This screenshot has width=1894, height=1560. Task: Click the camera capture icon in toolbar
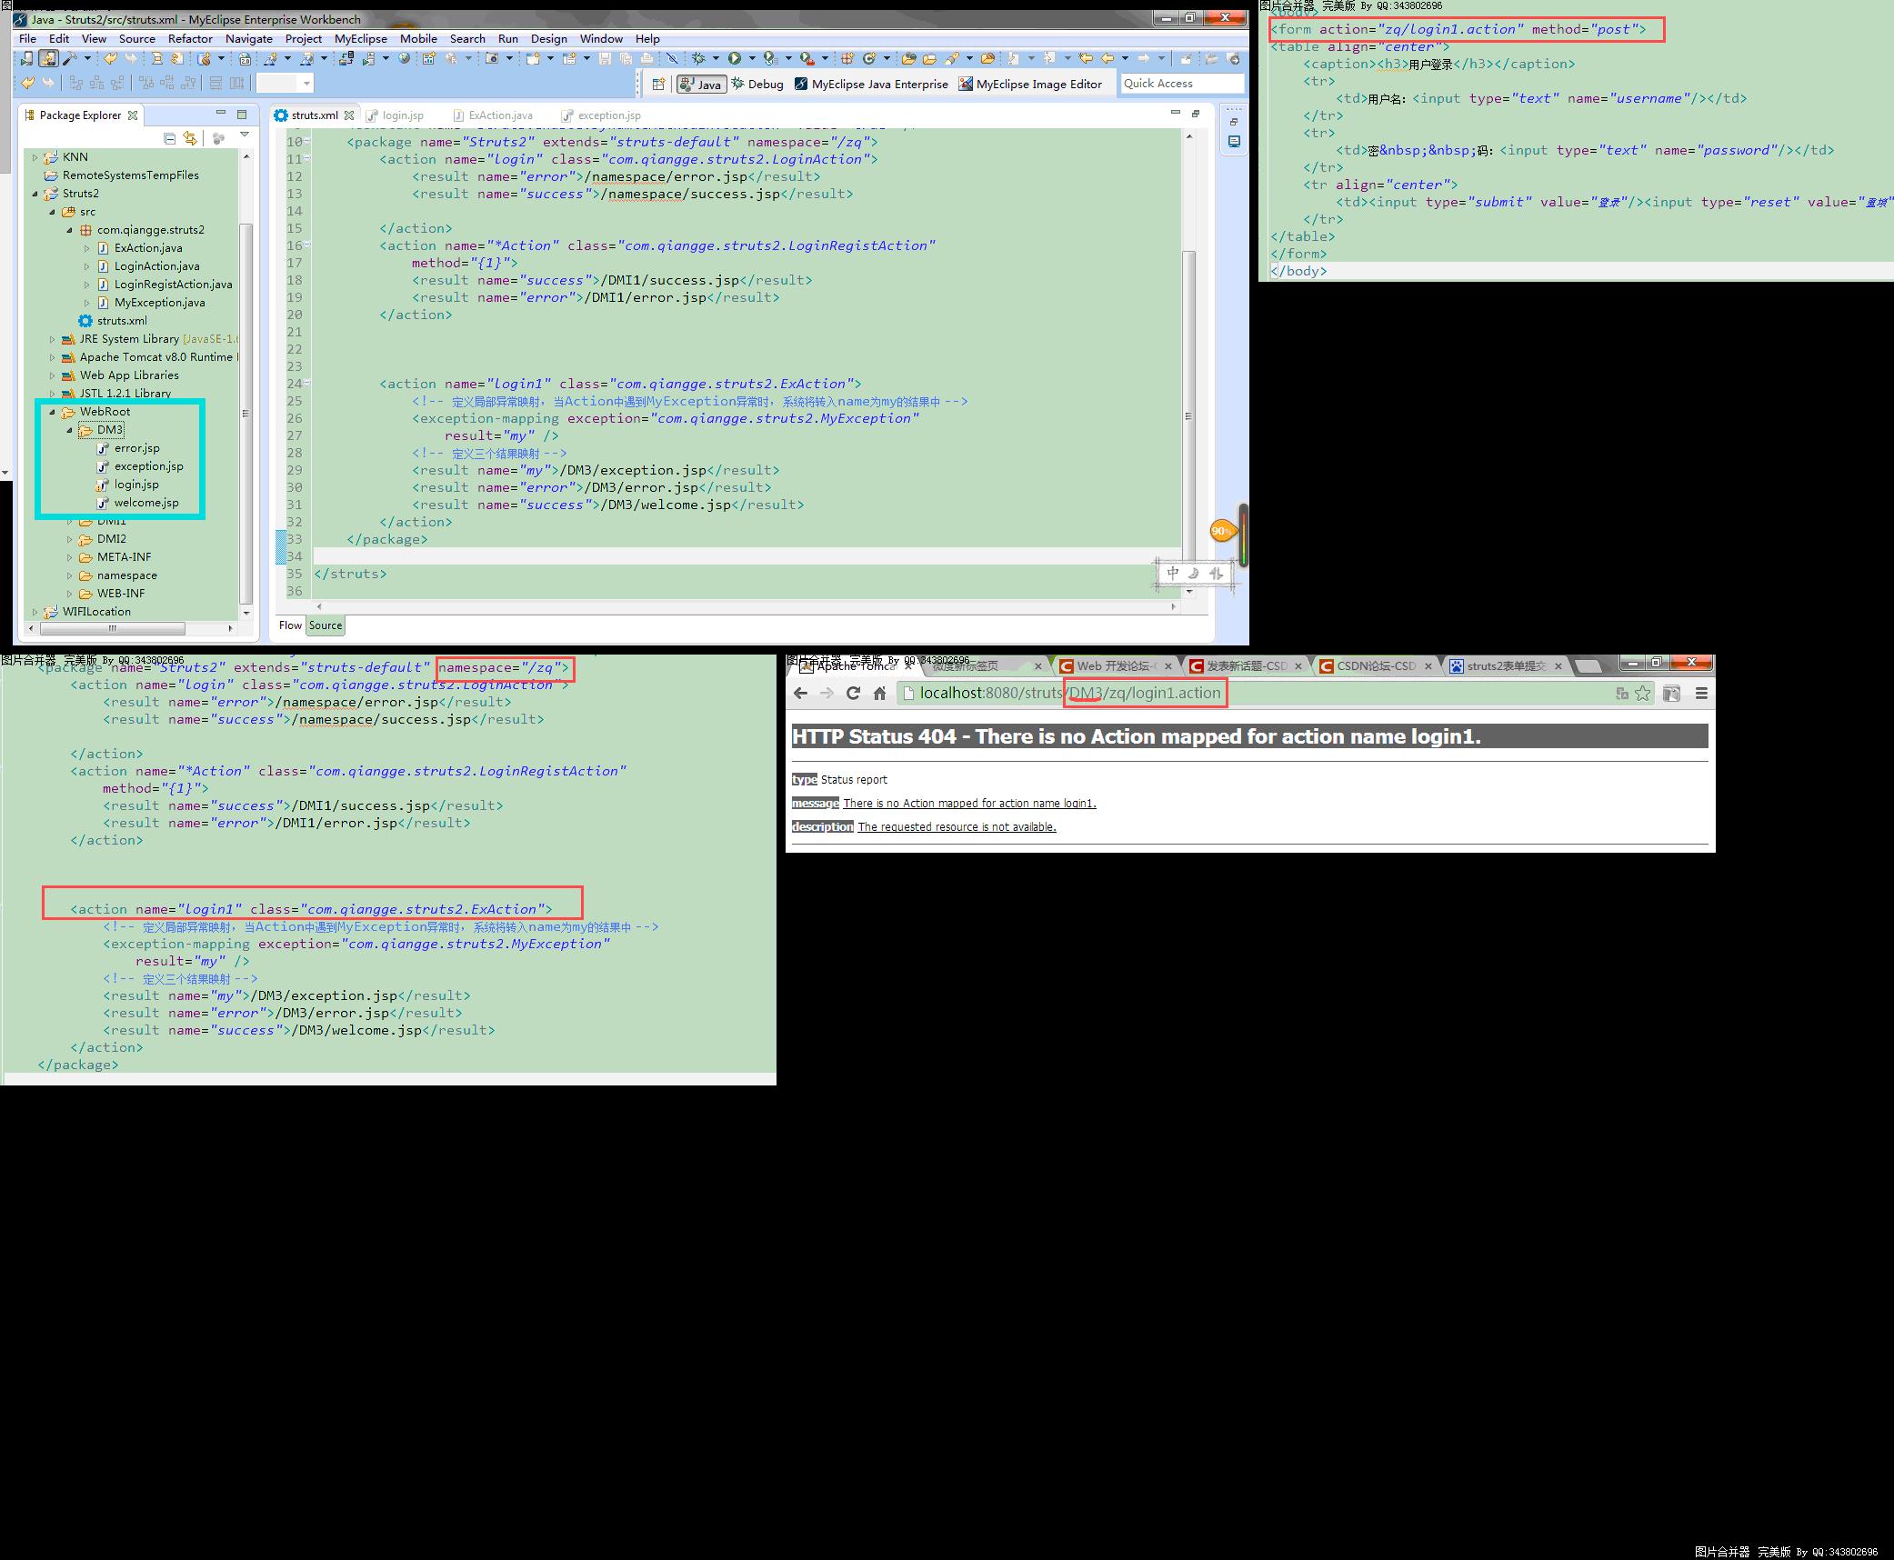pyautogui.click(x=492, y=58)
